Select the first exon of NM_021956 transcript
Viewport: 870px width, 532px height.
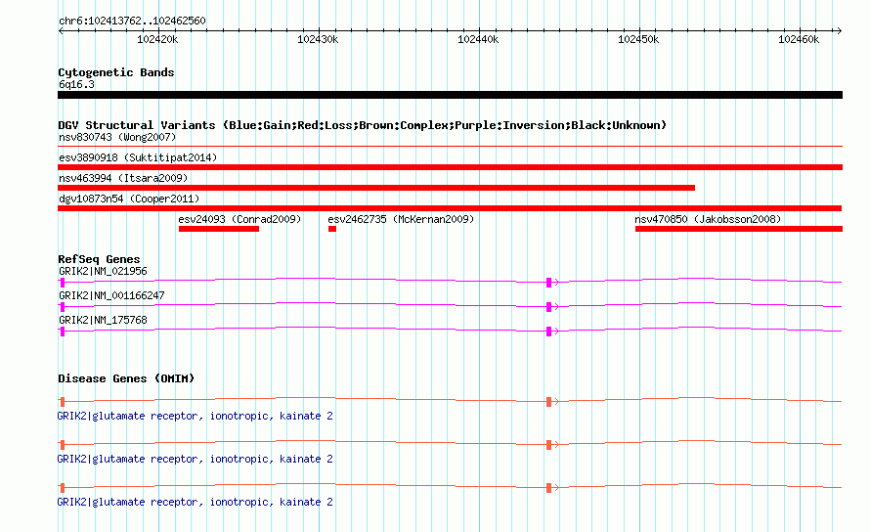tap(63, 283)
